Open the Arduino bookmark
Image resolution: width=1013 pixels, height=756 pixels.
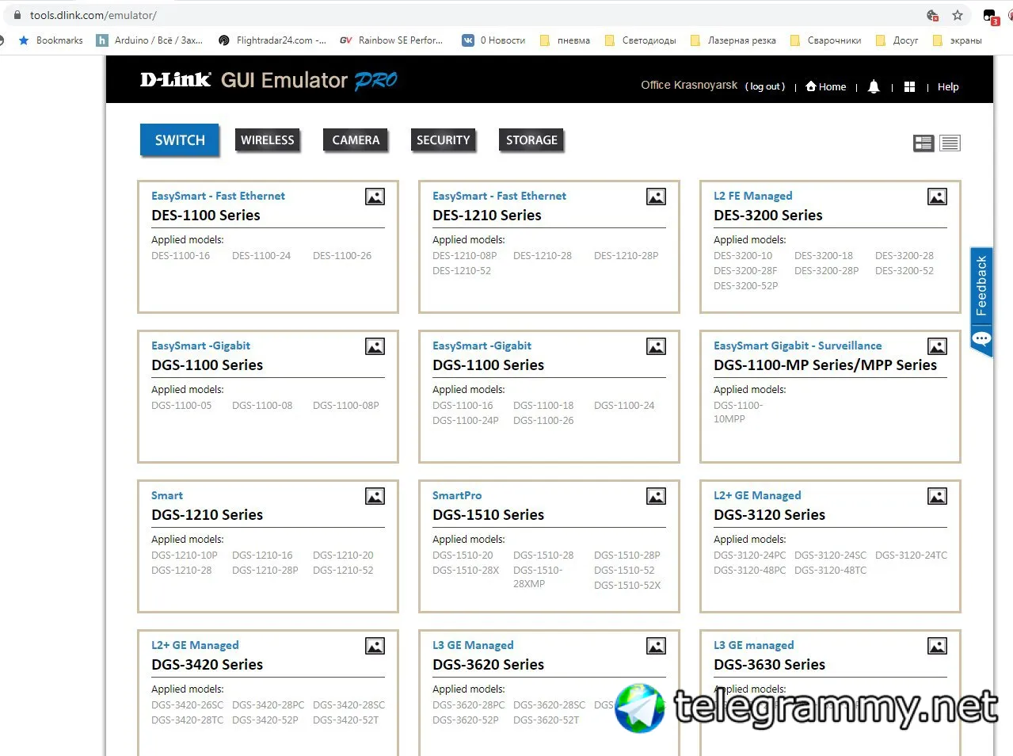[150, 40]
